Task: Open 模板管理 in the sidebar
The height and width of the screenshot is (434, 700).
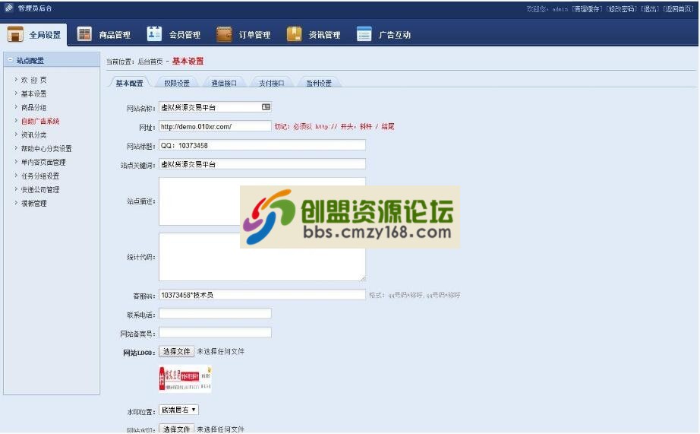Action: 34,204
